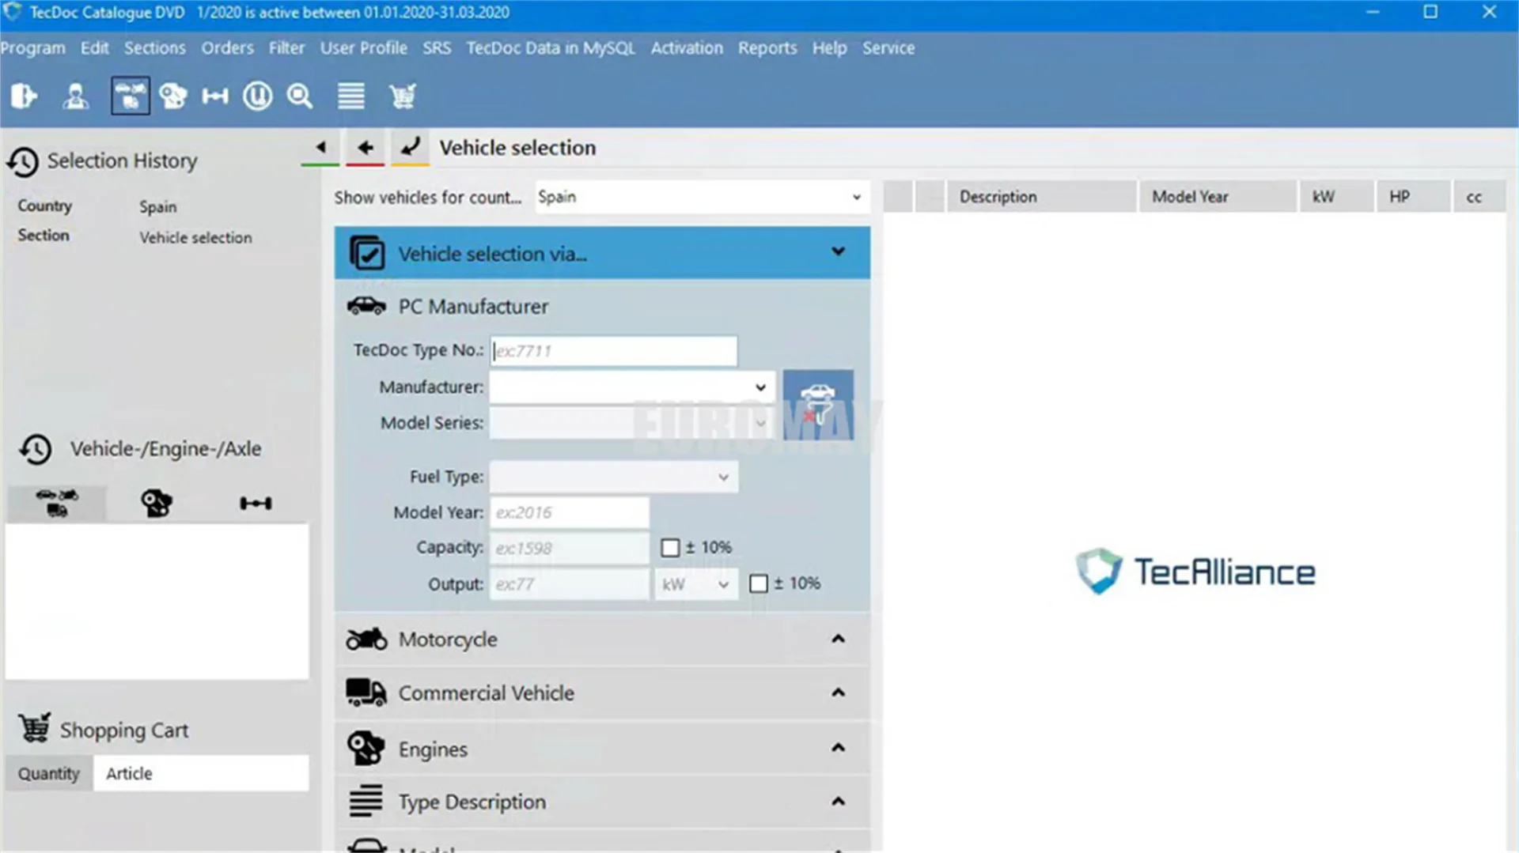Select the axle tab in left history panel
Viewport: 1519px width, 853px height.
(x=255, y=502)
